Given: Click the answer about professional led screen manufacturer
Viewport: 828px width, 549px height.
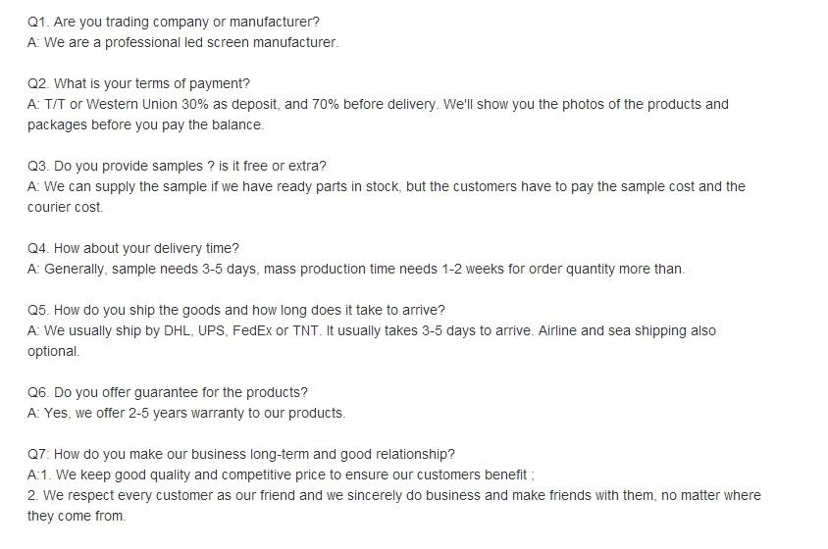Looking at the screenshot, I should (182, 43).
